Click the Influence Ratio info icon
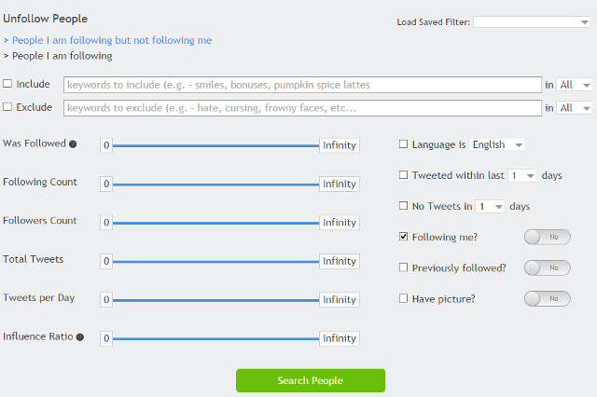This screenshot has height=397, width=597. [x=80, y=337]
